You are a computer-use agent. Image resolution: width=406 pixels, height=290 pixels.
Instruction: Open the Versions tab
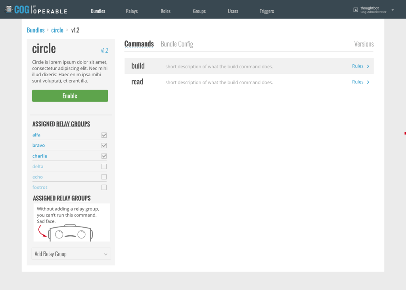(364, 44)
